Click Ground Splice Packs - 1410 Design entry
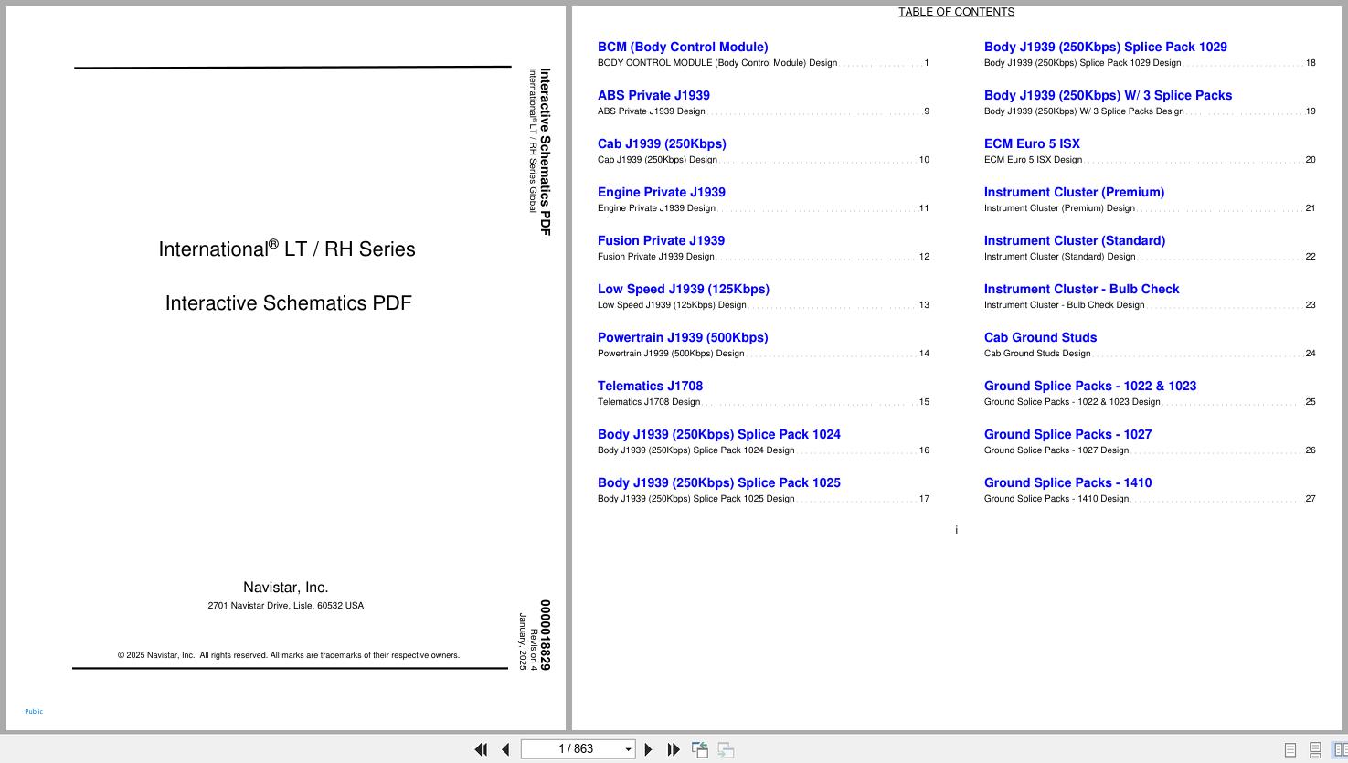Viewport: 1348px width, 763px height. pos(1150,499)
